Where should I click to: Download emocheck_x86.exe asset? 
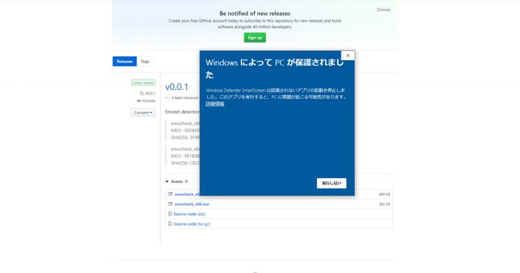click(192, 204)
